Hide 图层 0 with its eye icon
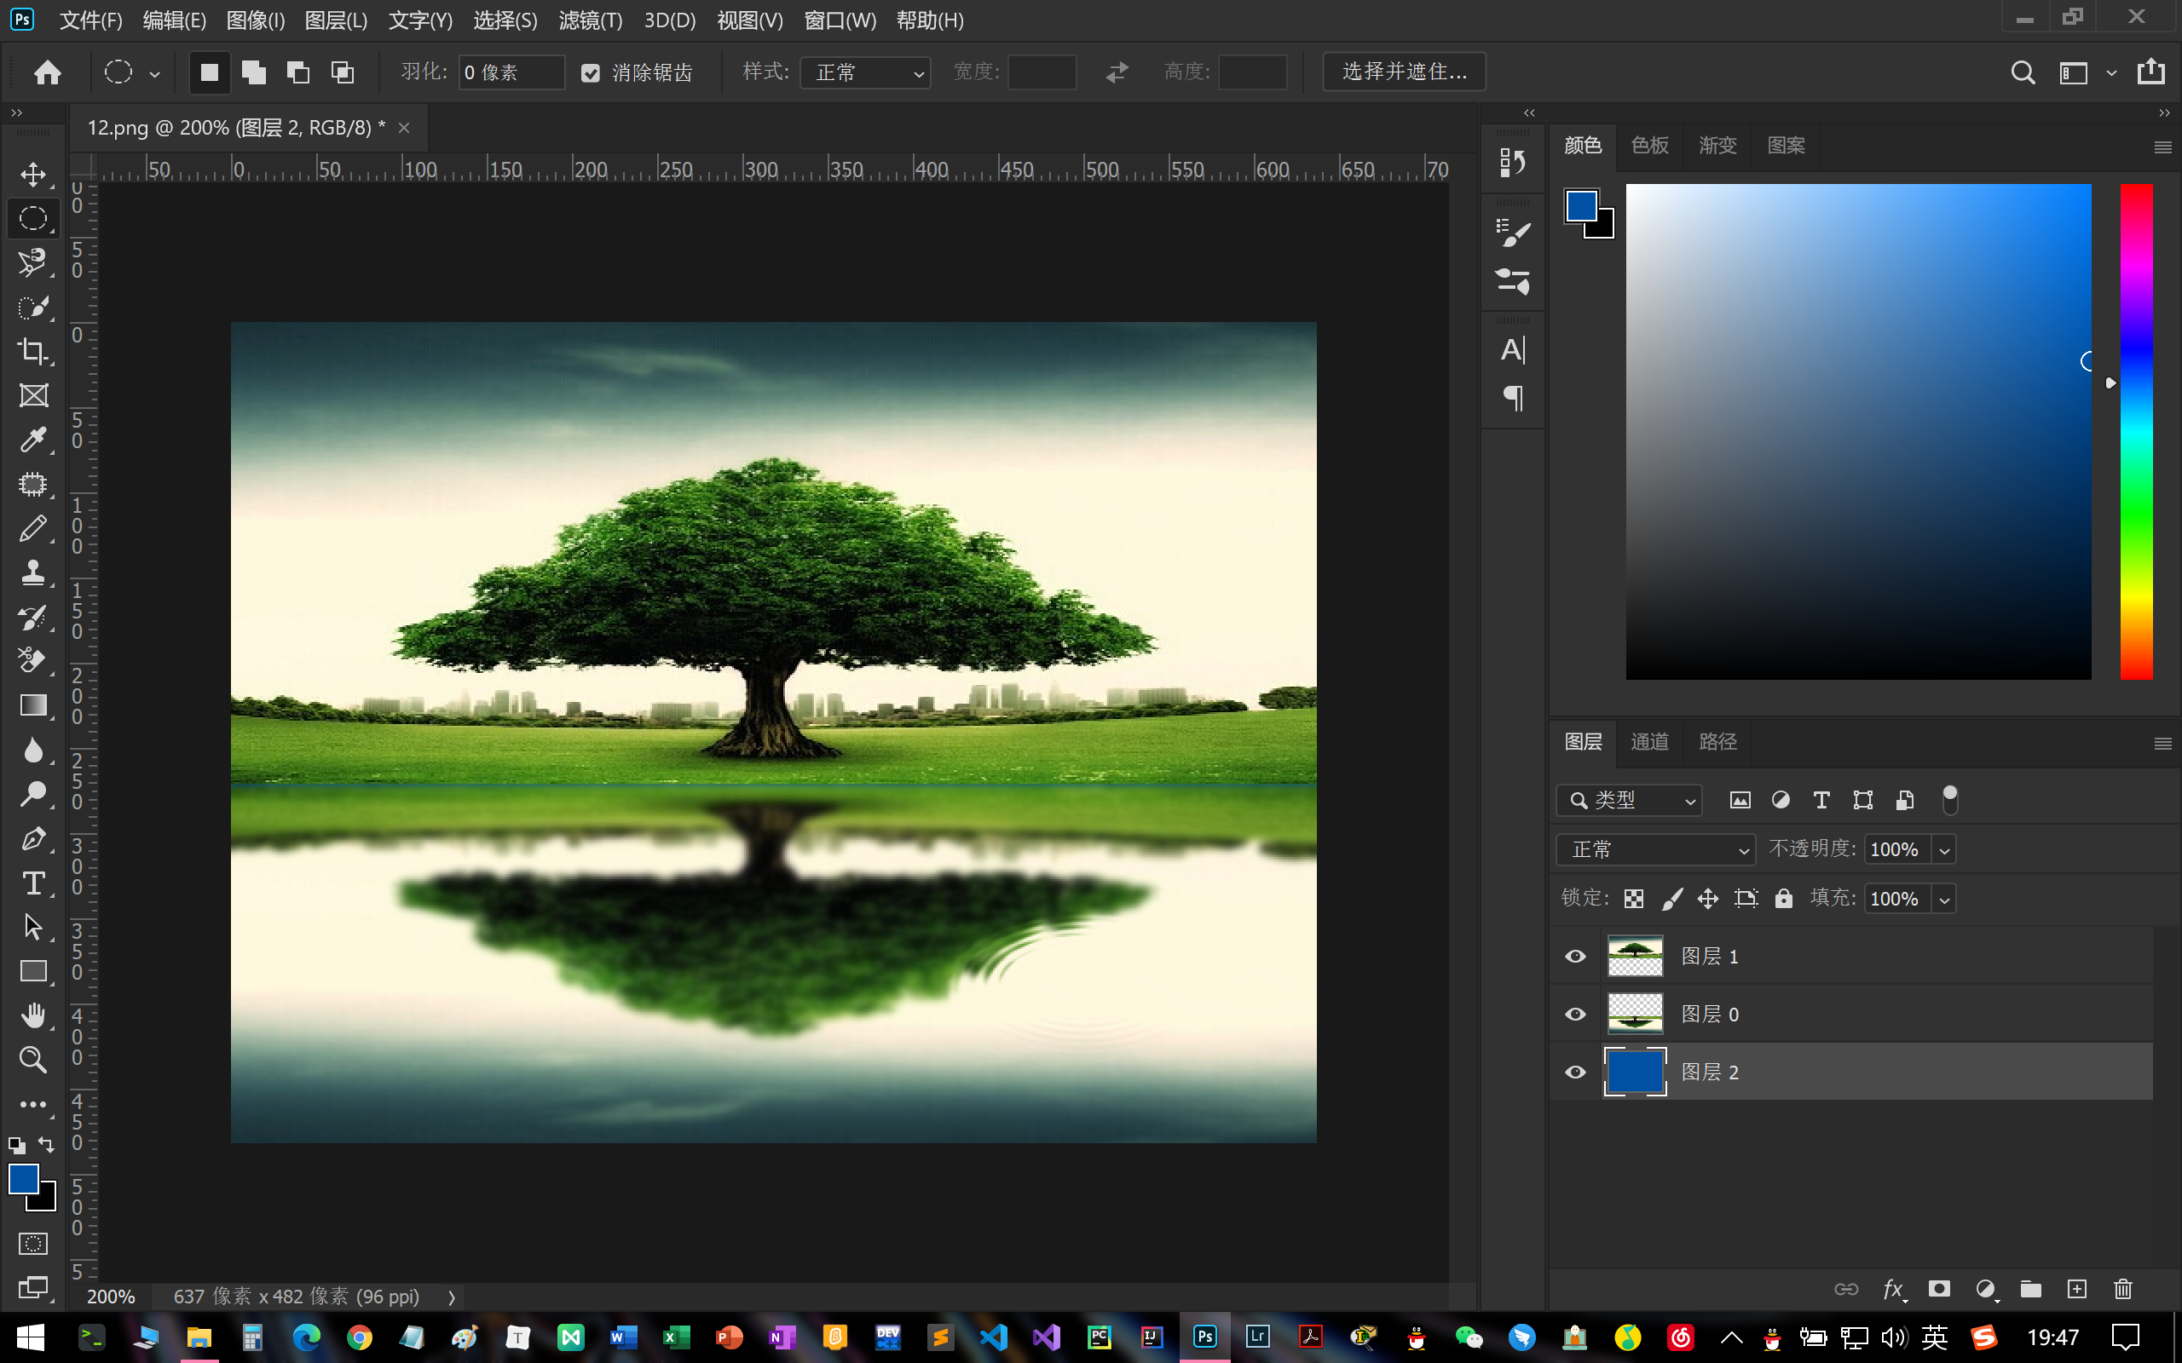Image resolution: width=2182 pixels, height=1363 pixels. pyautogui.click(x=1575, y=1014)
